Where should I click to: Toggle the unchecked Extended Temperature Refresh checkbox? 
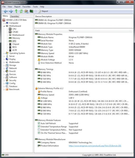pos(39,130)
